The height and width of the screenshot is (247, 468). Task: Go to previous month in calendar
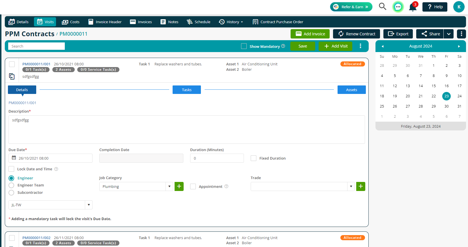pyautogui.click(x=383, y=46)
